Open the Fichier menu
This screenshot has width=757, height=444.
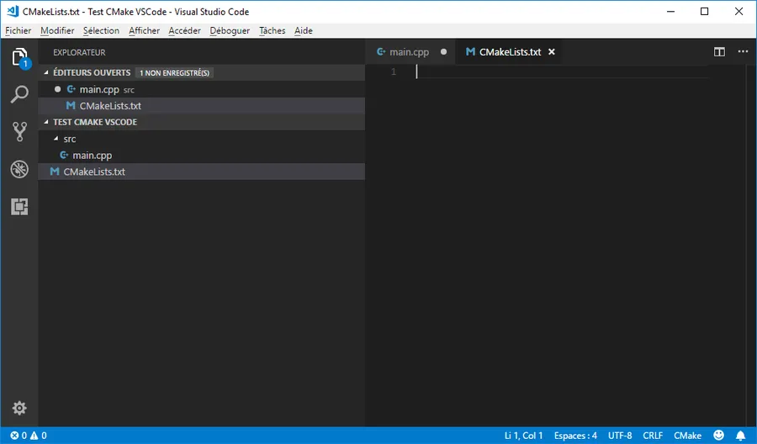[x=18, y=30]
